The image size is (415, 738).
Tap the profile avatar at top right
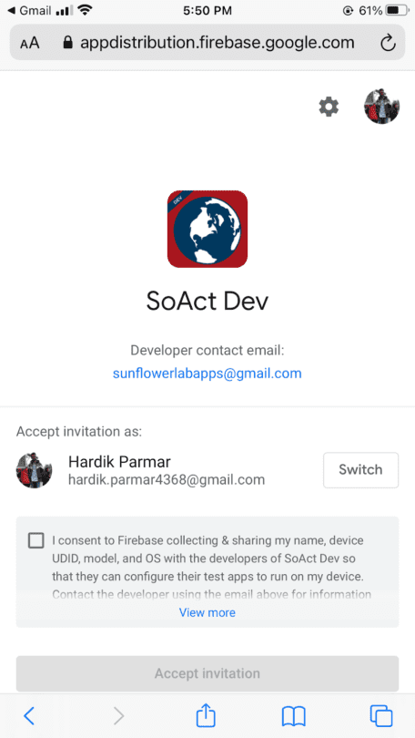381,107
